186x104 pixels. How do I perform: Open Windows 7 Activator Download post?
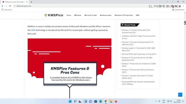137,77
